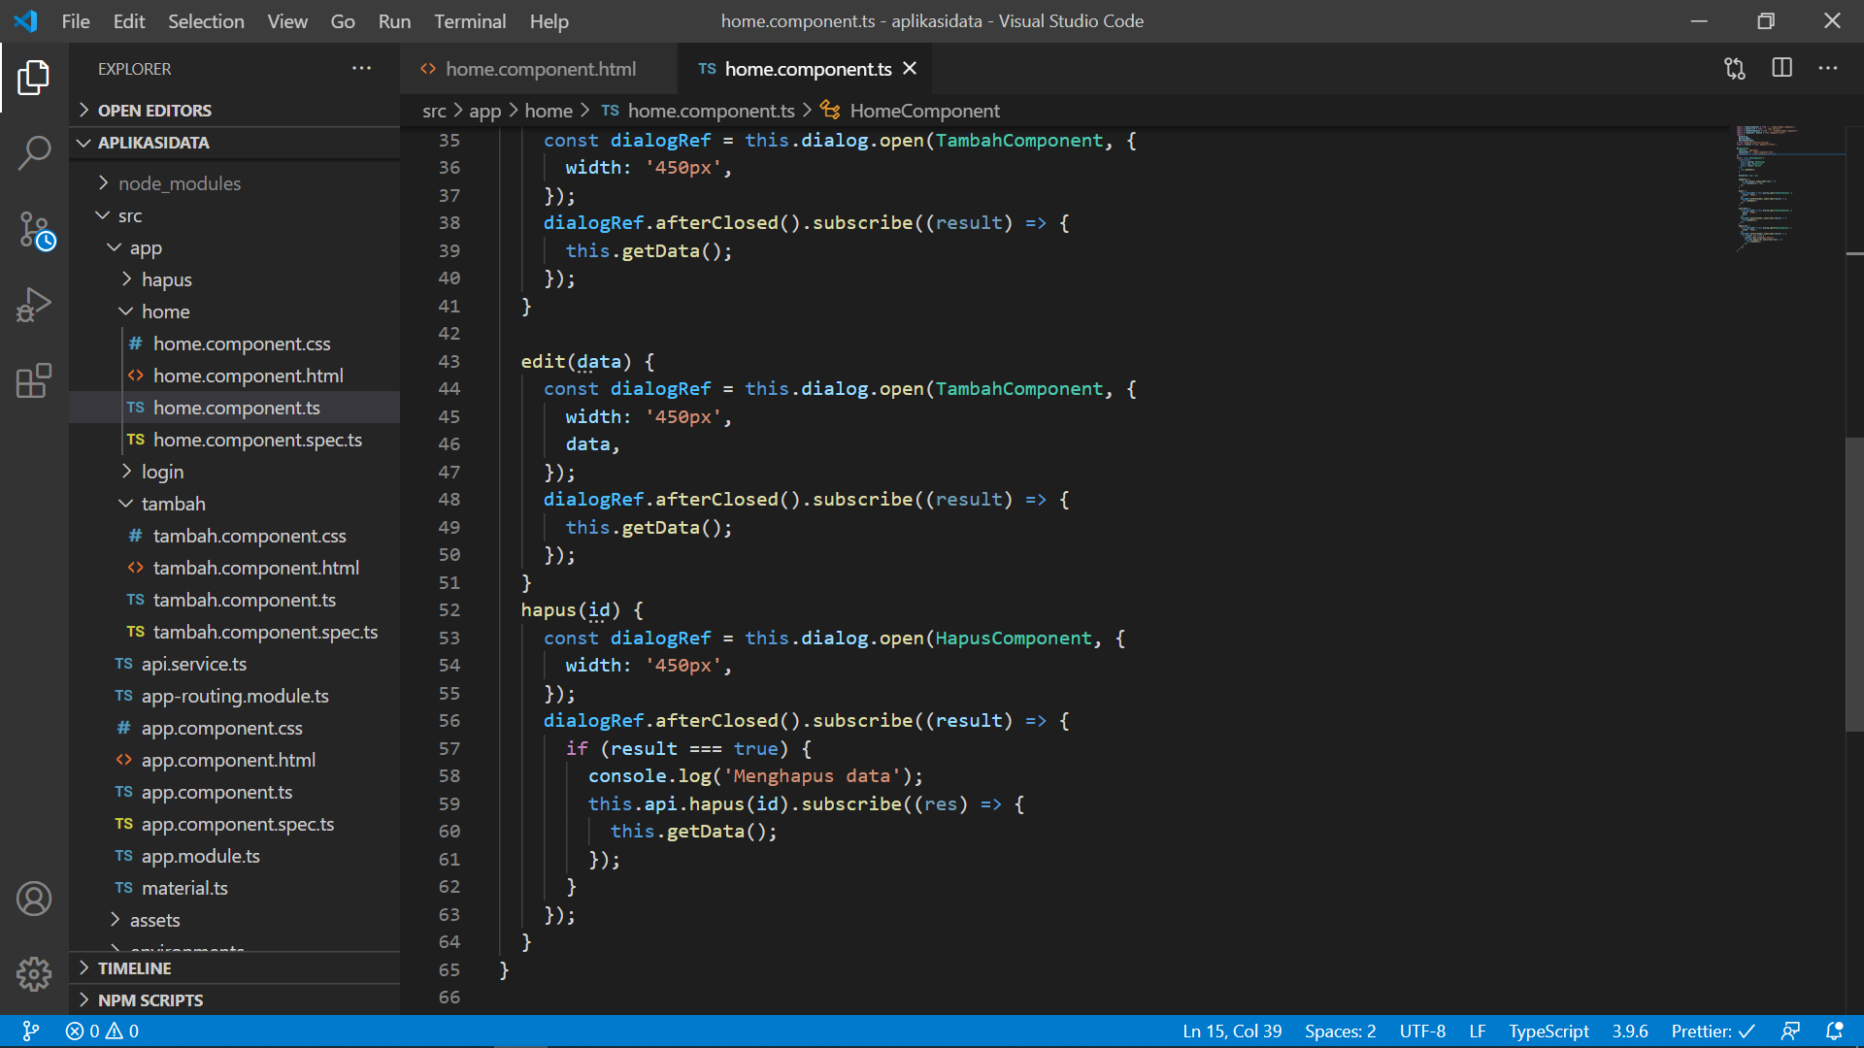This screenshot has height=1048, width=1864.
Task: Open the Manage gear menu
Action: (34, 973)
